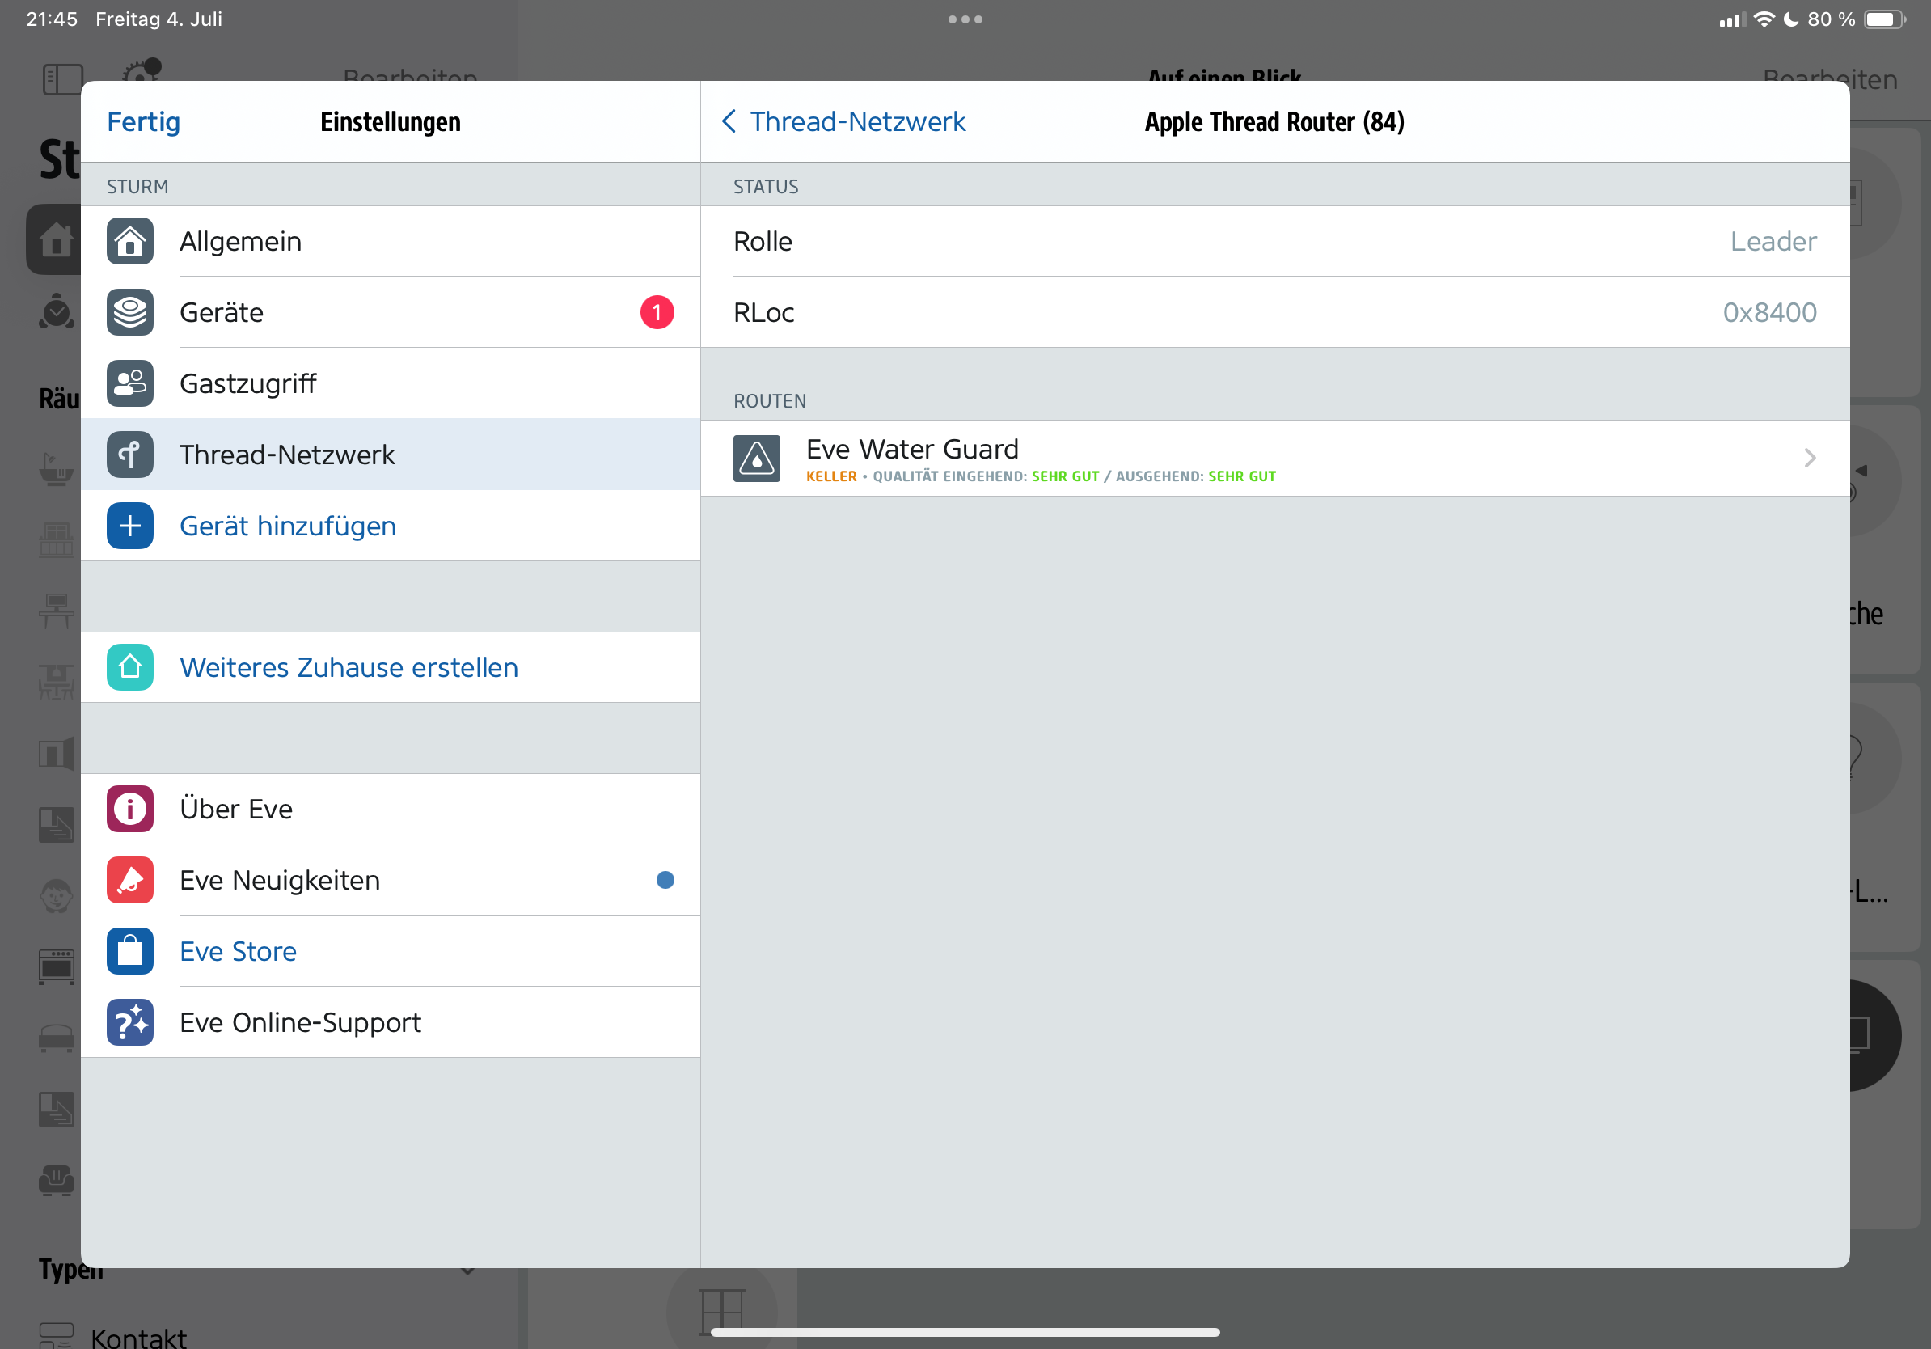Viewport: 1931px width, 1349px height.
Task: Tap the teal Weiteres Zuhause house icon
Action: coord(129,667)
